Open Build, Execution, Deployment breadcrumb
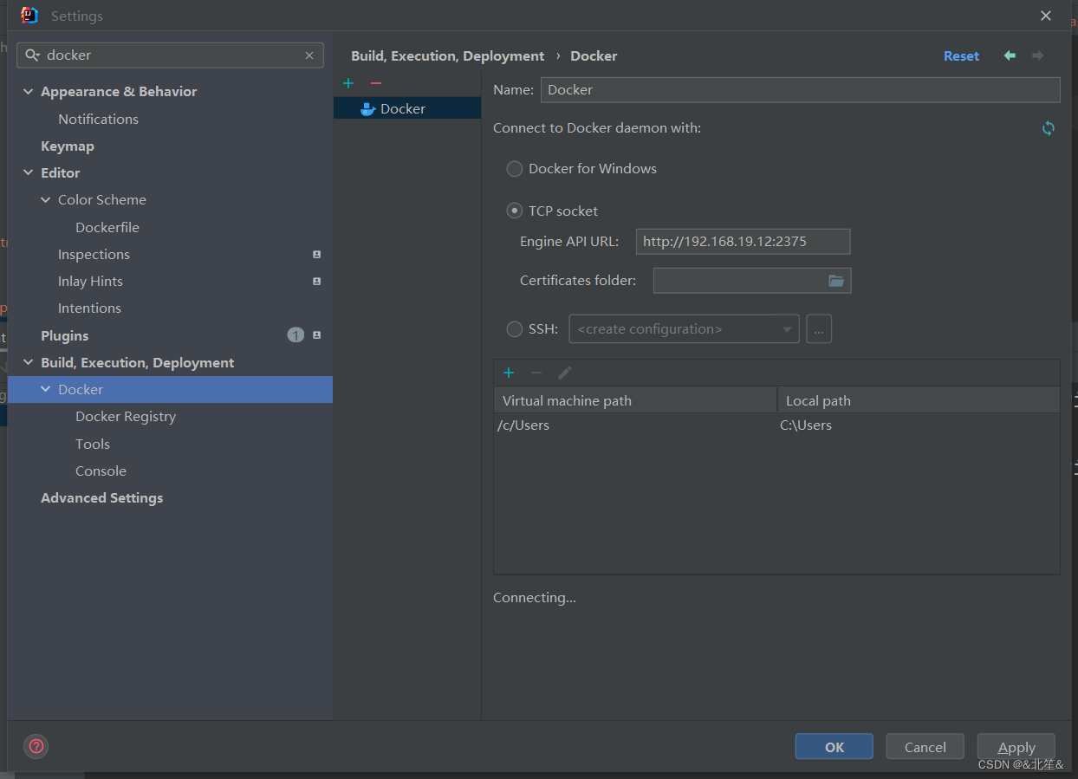This screenshot has width=1078, height=779. point(447,55)
